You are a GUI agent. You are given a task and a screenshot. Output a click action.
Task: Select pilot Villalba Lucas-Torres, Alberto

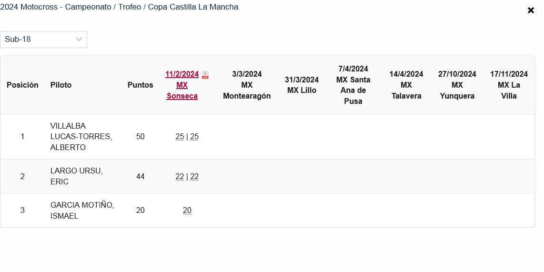pos(81,137)
